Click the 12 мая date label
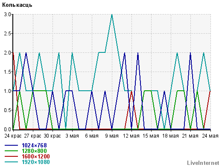Viewport: 222px width, 167px height. pos(131,136)
